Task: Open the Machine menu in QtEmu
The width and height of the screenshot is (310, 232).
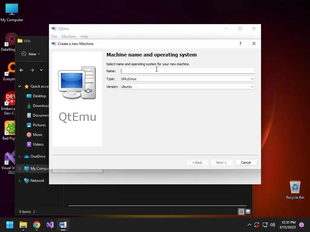Action: (69, 37)
